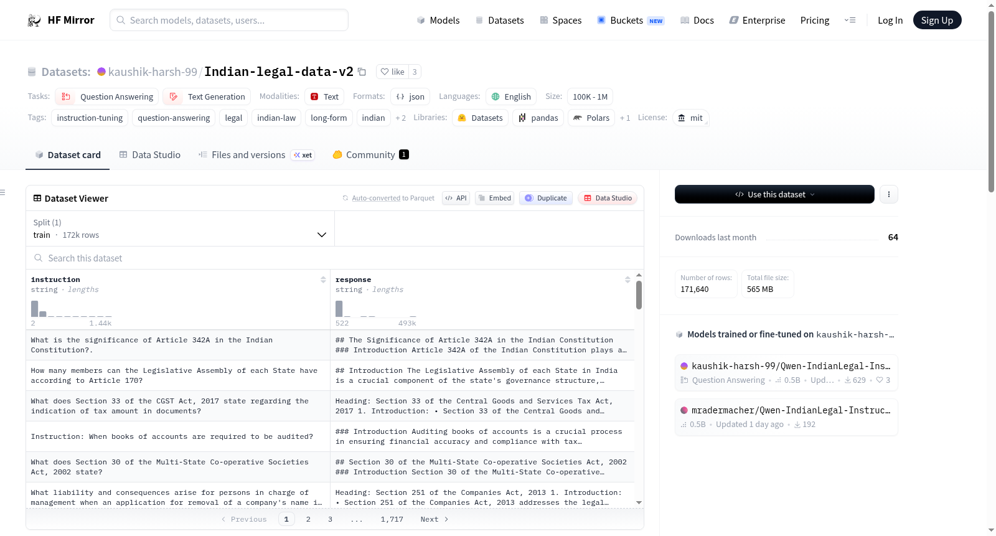Copy dataset name with the copy icon
Viewport: 996px width, 536px height.
coord(362,72)
